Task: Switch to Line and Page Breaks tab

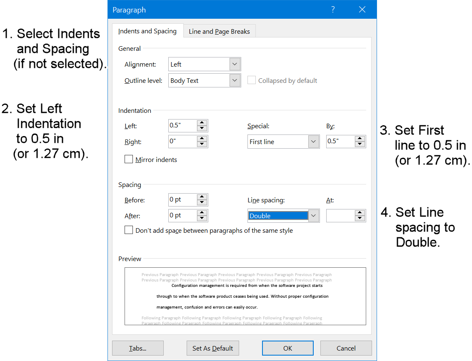Action: click(x=219, y=32)
